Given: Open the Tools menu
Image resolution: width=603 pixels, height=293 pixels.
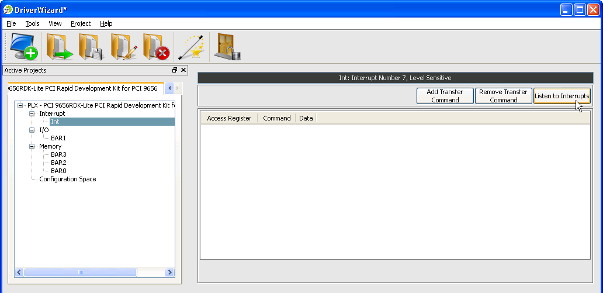Looking at the screenshot, I should 32,23.
